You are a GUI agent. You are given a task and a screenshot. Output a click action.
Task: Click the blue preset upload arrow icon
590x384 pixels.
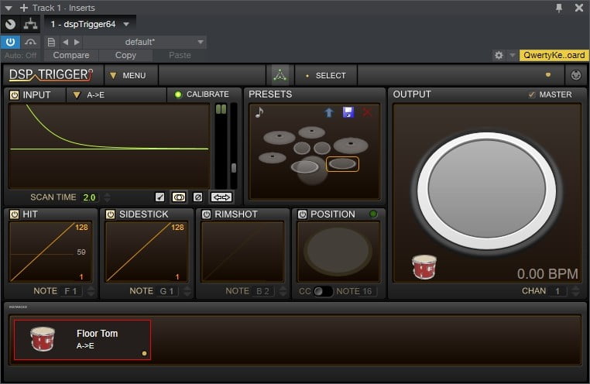(x=329, y=113)
